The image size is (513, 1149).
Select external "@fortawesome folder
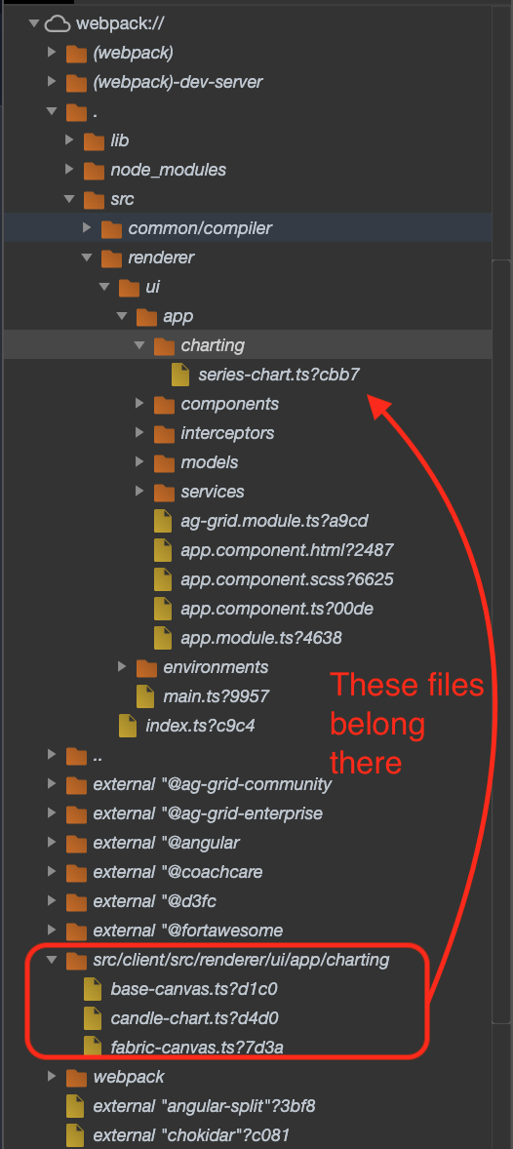pos(187,931)
